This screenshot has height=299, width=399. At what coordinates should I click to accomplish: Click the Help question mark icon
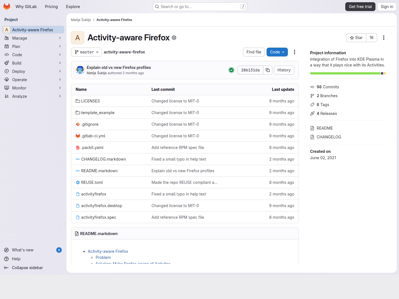[6, 259]
